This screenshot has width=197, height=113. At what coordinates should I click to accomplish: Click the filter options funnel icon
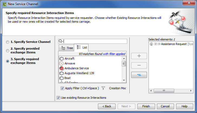[103, 88]
